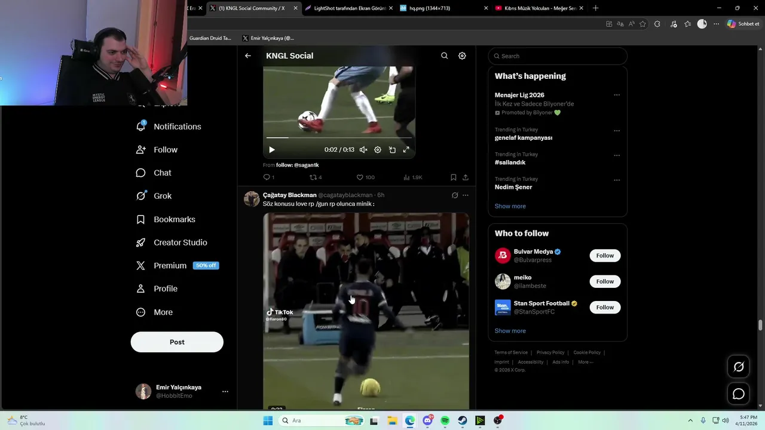Open Creator Studio in the sidebar

172,242
